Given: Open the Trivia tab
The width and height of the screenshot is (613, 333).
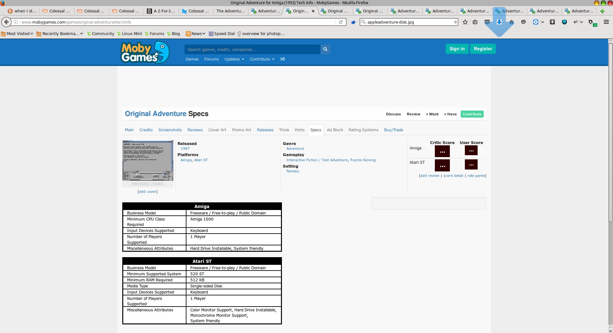Looking at the screenshot, I should pyautogui.click(x=284, y=130).
